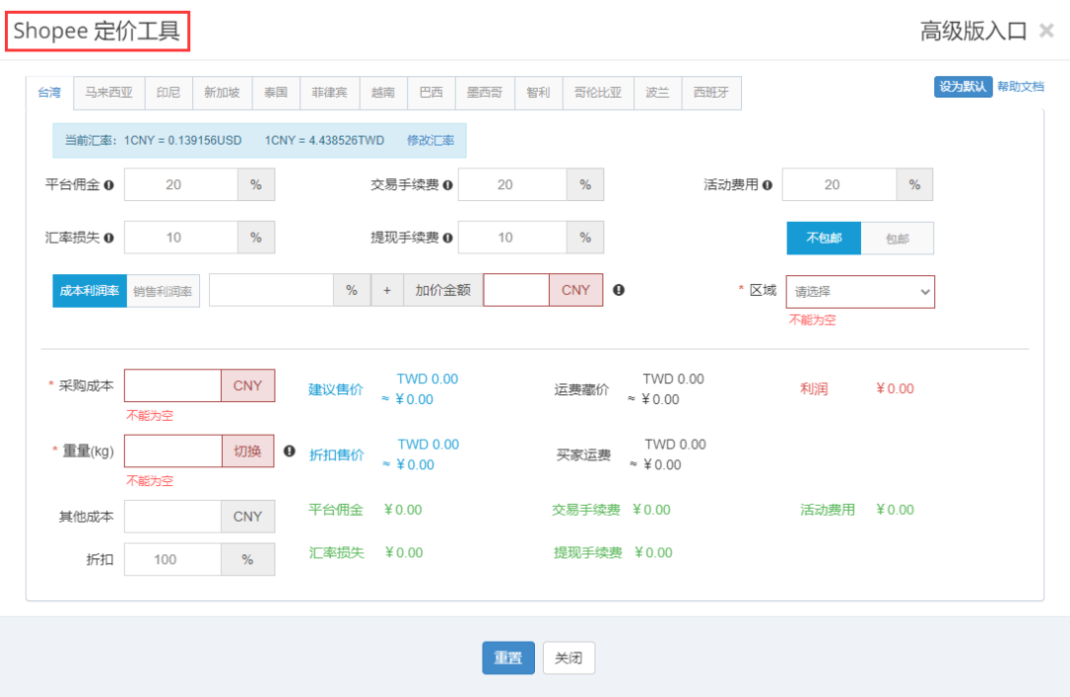Click the info icon beside 汇率损失
This screenshot has height=697, width=1070.
[111, 237]
